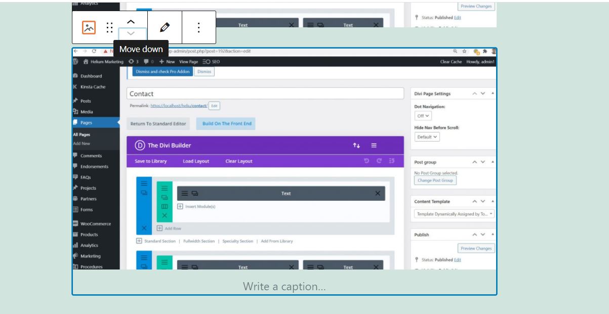Open Hide Nav Before Scroll Default dropdown
This screenshot has width=609, height=314.
427,137
